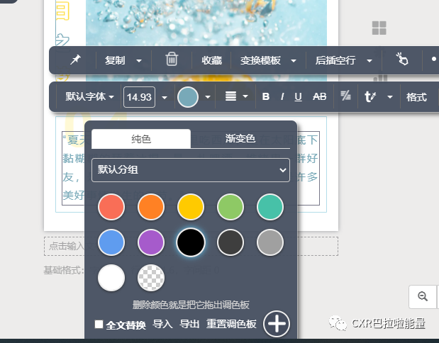Select the blue color swatch

click(x=111, y=242)
